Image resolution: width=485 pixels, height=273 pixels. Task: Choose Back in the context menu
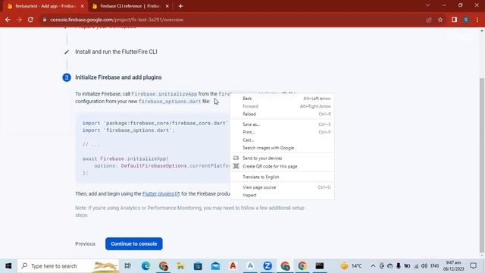tap(282, 99)
